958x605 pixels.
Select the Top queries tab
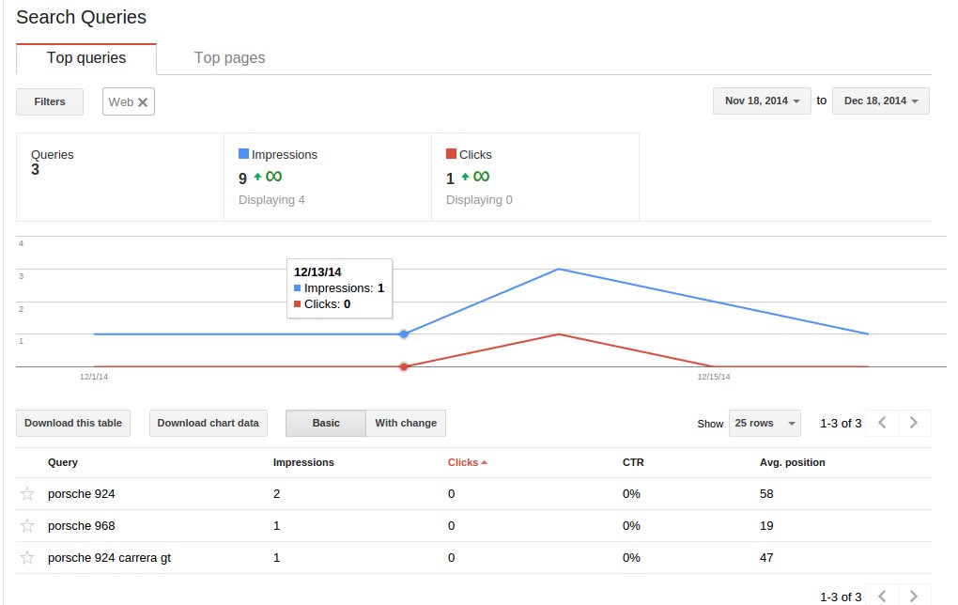(86, 58)
